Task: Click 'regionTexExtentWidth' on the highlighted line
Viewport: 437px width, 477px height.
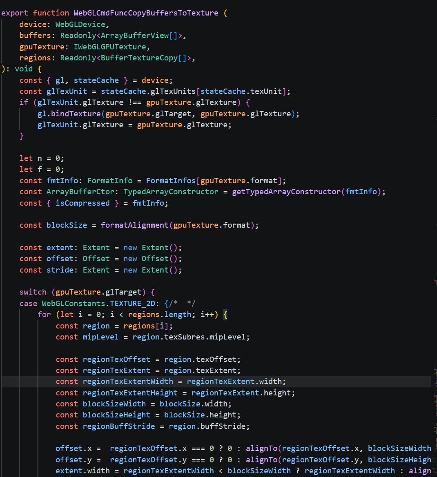Action: (128, 382)
